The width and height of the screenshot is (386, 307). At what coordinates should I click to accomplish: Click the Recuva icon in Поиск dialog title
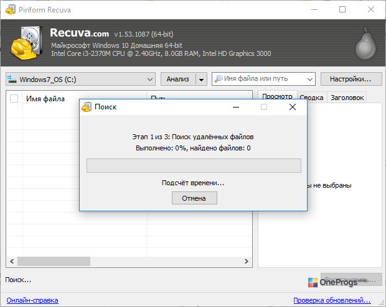87,107
